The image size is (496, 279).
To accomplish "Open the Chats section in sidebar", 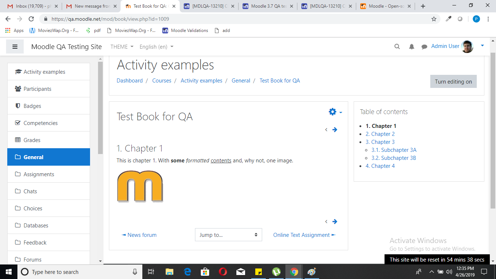I will coord(49,191).
